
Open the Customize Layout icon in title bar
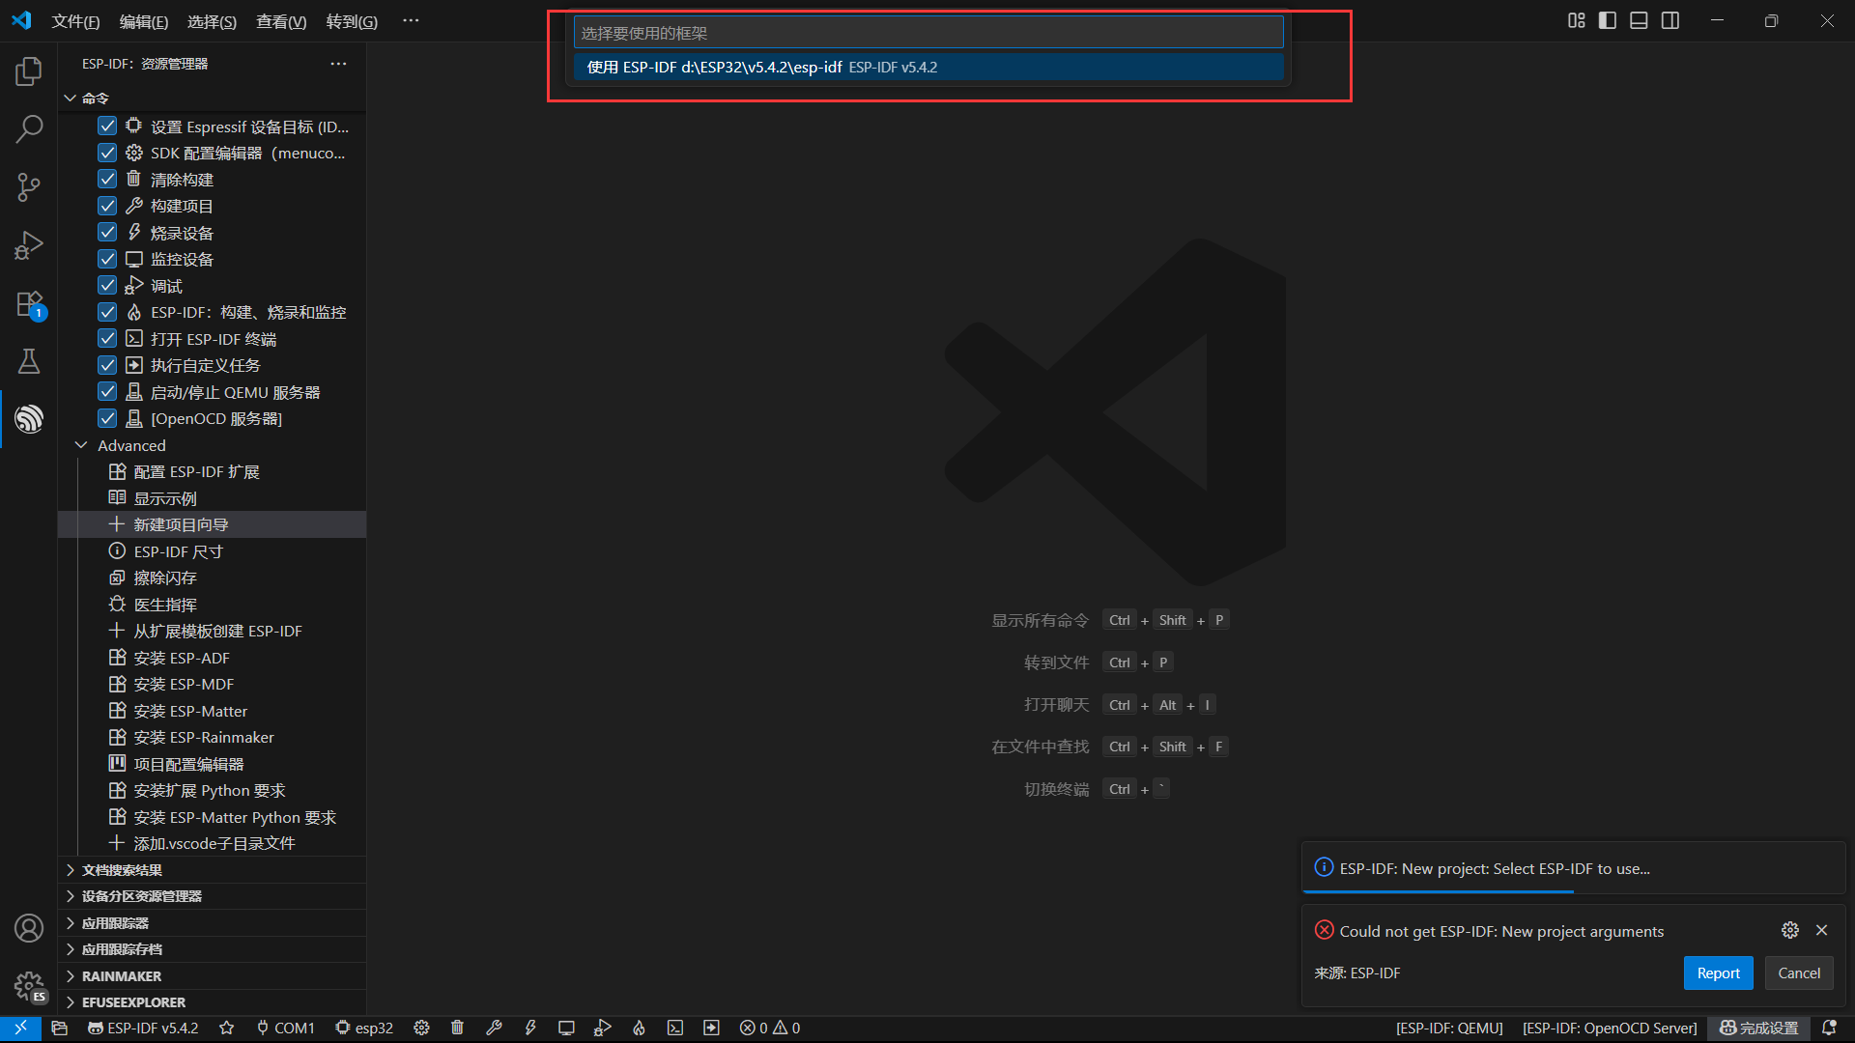pyautogui.click(x=1577, y=20)
